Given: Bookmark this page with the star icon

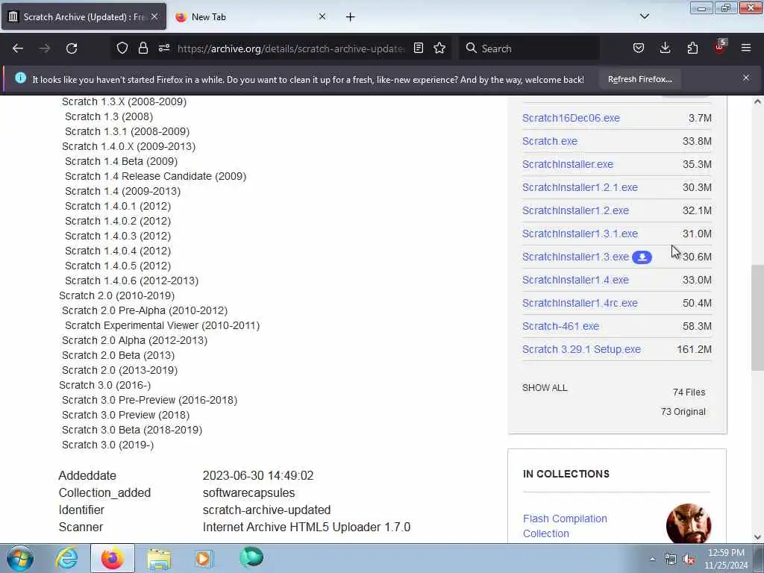Looking at the screenshot, I should tap(439, 48).
